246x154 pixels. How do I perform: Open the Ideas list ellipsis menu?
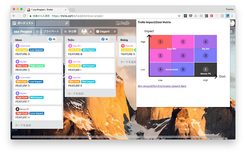pyautogui.click(x=60, y=40)
